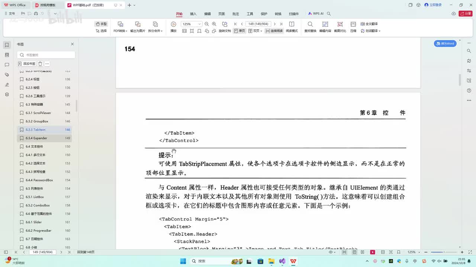Select bookmark 6.3.1 ScrollViewer
Viewport: 476px width, 267px height.
coord(44,113)
